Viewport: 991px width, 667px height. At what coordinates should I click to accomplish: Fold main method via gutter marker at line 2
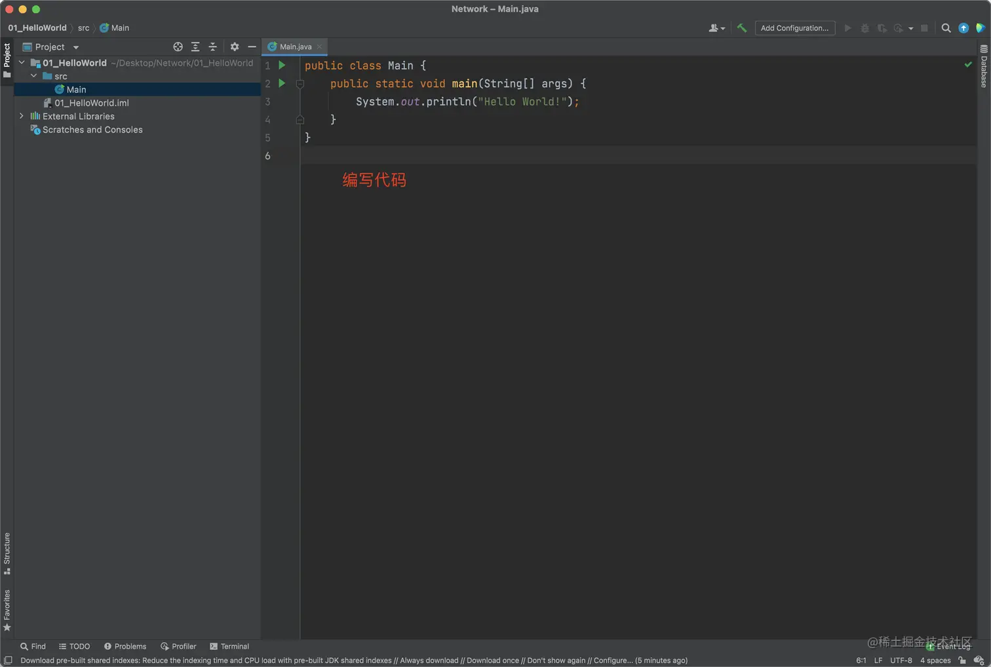coord(300,84)
